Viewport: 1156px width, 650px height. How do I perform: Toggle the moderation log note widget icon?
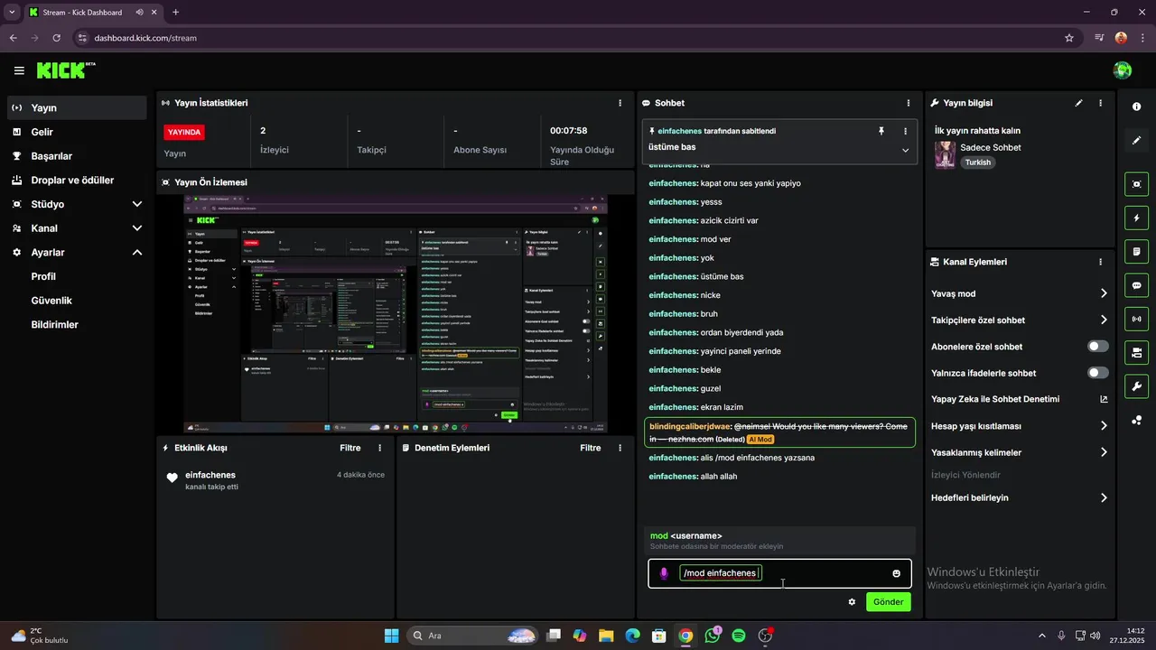(1136, 251)
